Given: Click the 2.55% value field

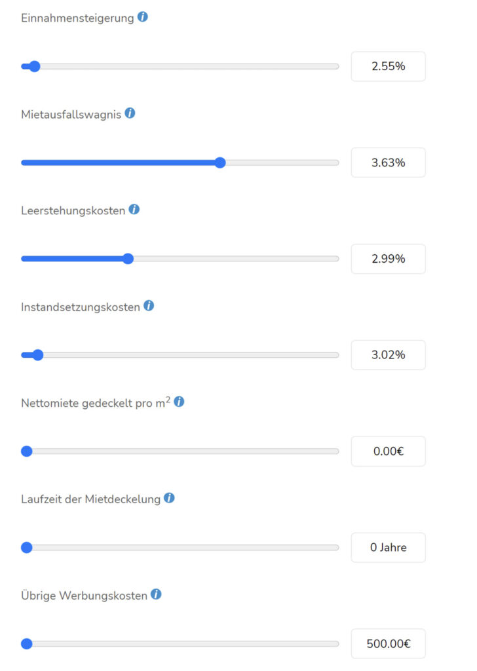Looking at the screenshot, I should 389,66.
